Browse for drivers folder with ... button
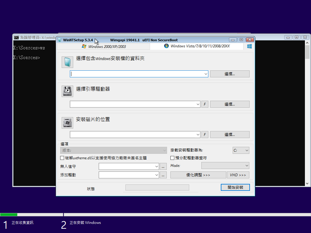Screen dimensions: 311x233 (163, 175)
